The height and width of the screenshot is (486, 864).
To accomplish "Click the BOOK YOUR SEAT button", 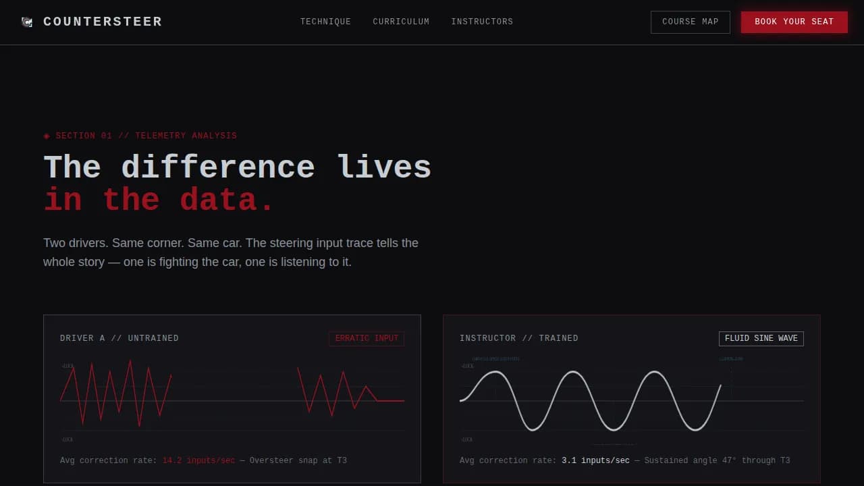I will tap(794, 22).
